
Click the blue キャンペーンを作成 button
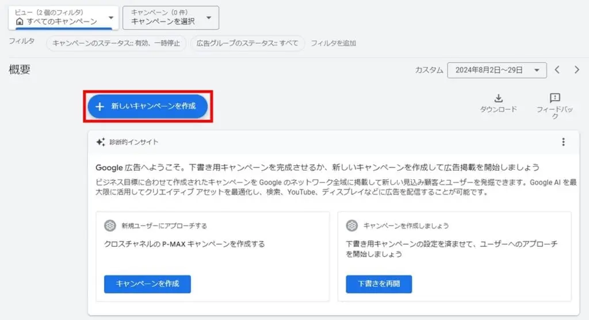click(147, 284)
